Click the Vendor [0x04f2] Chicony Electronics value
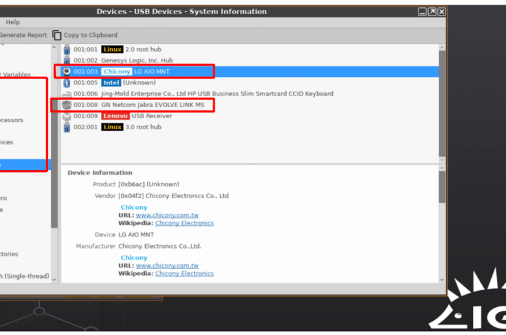 click(x=174, y=196)
